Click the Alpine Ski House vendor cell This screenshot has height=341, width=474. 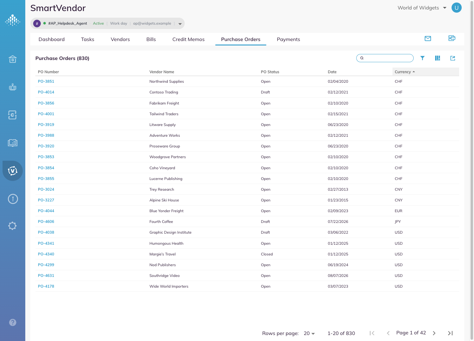tap(164, 200)
